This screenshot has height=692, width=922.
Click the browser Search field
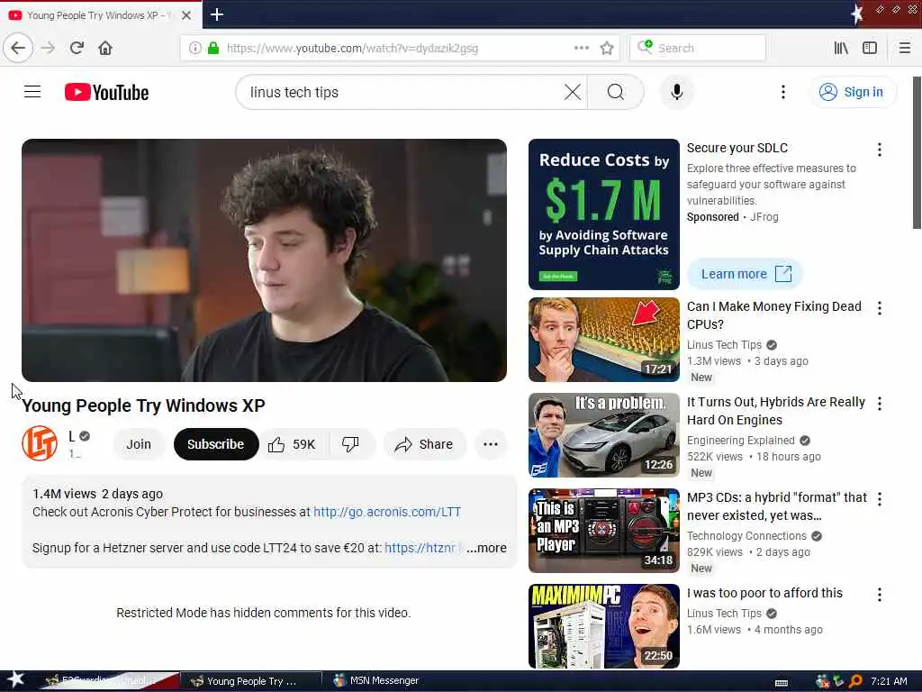click(698, 48)
